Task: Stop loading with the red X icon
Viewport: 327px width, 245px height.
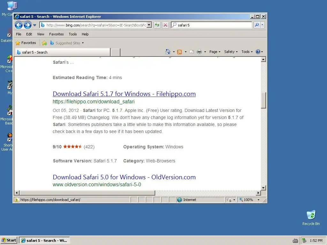Action: point(165,25)
